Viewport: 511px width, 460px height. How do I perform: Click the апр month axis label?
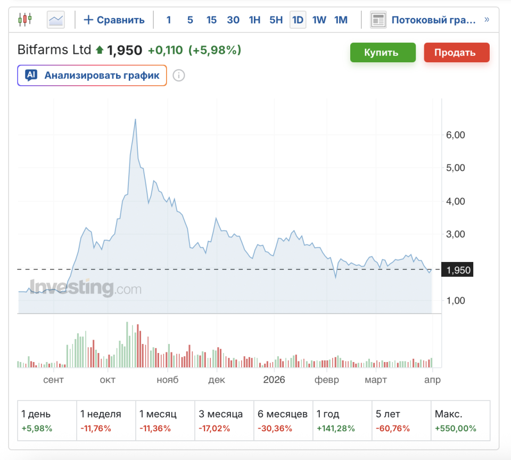point(432,380)
